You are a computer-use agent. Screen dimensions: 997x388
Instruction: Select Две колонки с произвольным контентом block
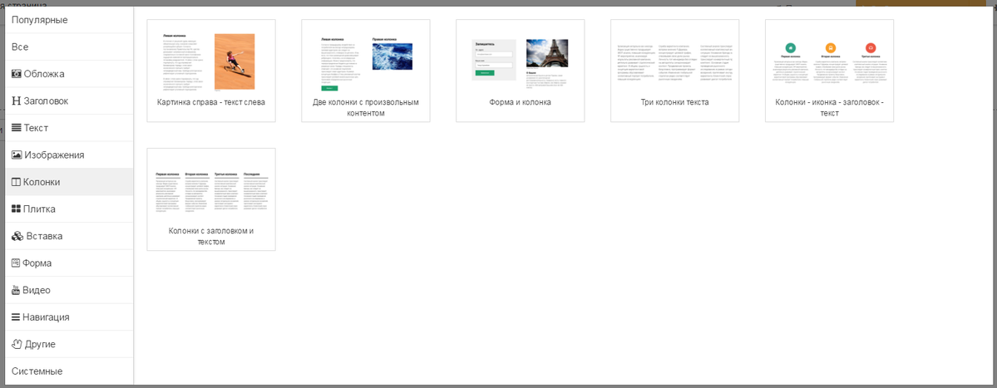pyautogui.click(x=366, y=71)
